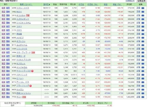
Task: Click the envelope icon in the パナソニック row
Action: (x=143, y=75)
